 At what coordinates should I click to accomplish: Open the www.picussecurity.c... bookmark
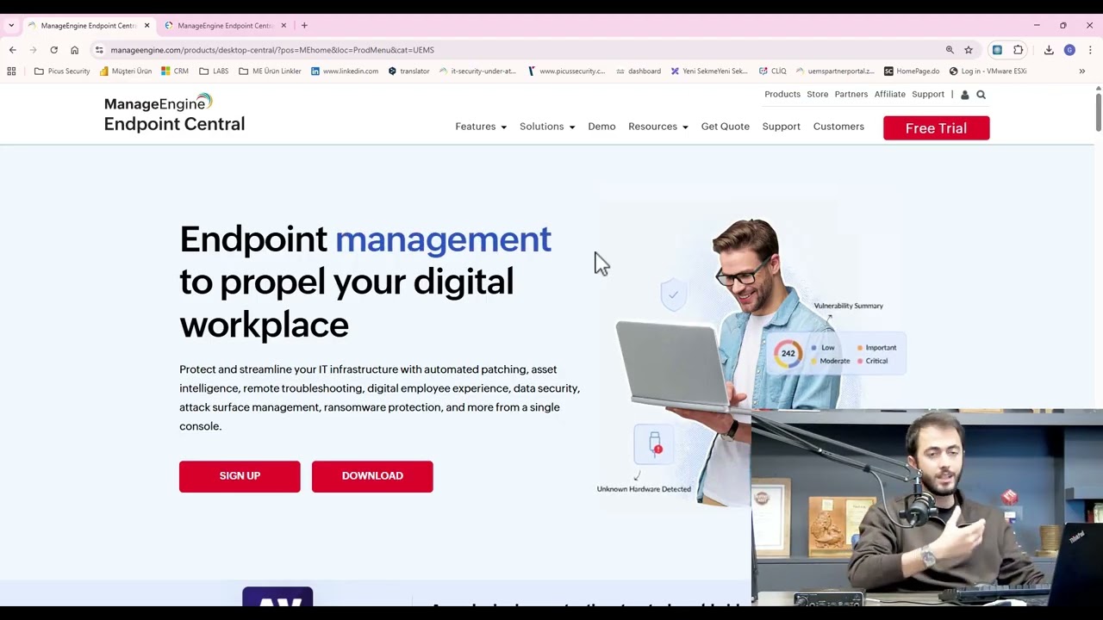[566, 71]
